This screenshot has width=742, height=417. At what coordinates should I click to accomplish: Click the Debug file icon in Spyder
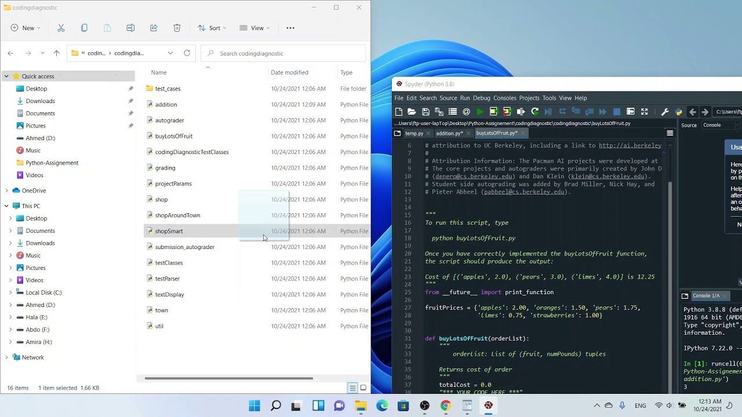(548, 112)
